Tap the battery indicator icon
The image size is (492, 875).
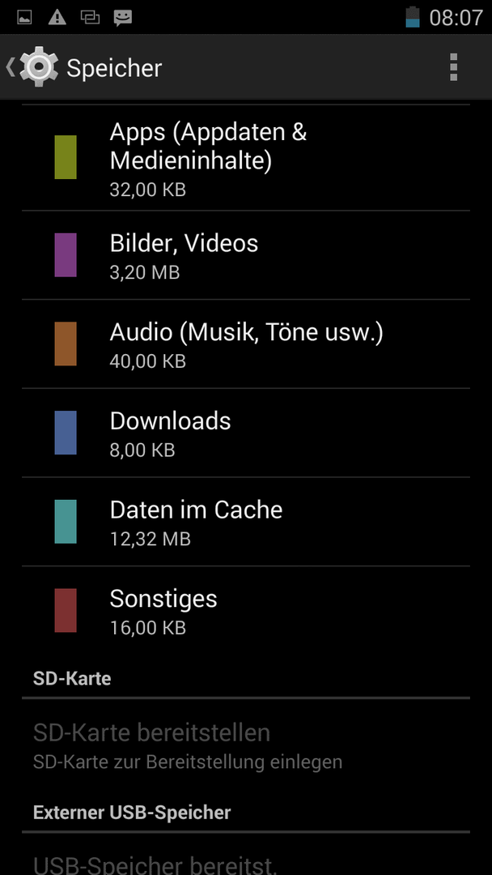[x=413, y=17]
